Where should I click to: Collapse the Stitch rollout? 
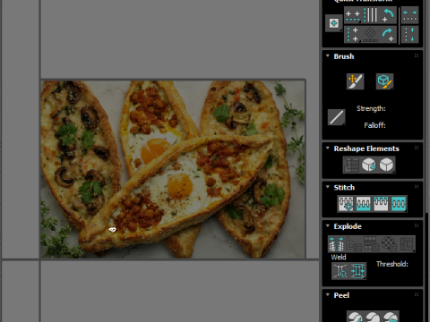tap(328, 187)
